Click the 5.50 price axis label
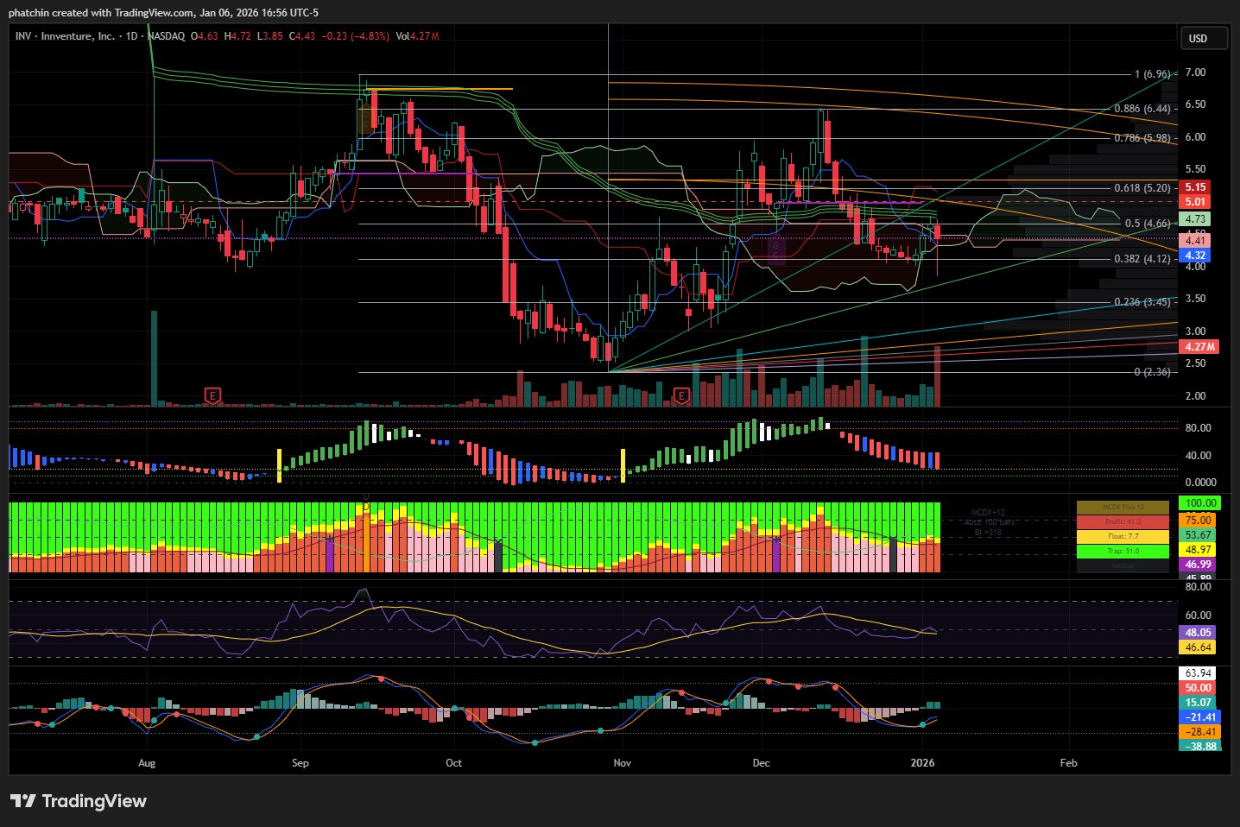Image resolution: width=1240 pixels, height=827 pixels. coord(1196,169)
